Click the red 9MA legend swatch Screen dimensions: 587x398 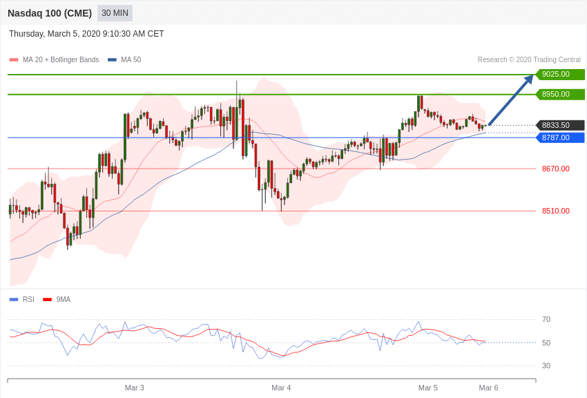[47, 299]
